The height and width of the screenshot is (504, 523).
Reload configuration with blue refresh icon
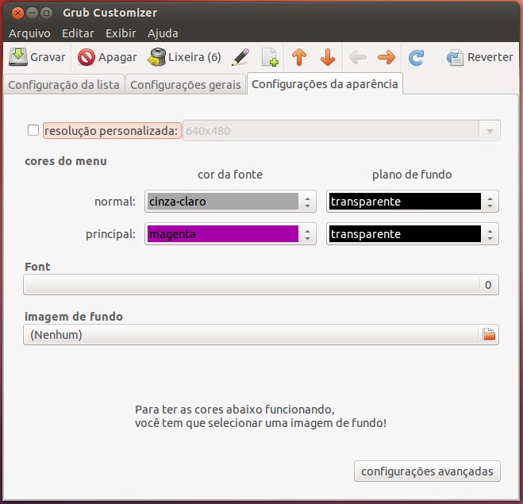tap(416, 57)
